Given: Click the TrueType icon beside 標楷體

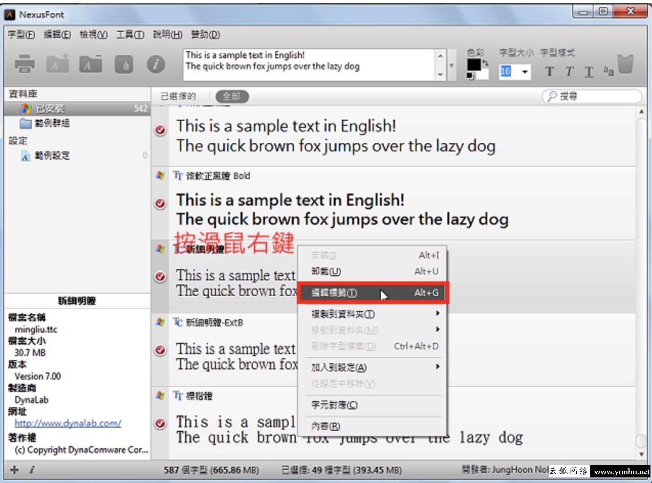Looking at the screenshot, I should (x=178, y=396).
